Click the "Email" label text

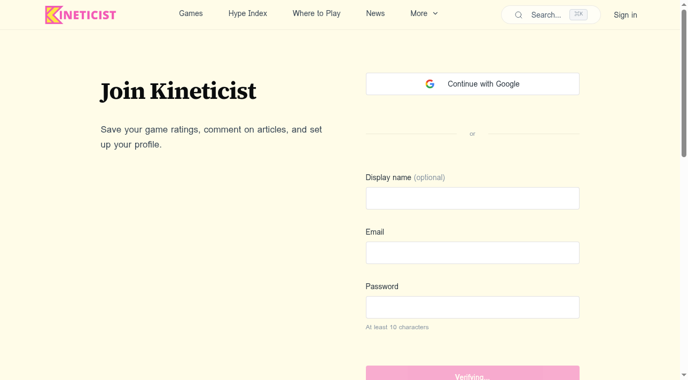(x=375, y=232)
